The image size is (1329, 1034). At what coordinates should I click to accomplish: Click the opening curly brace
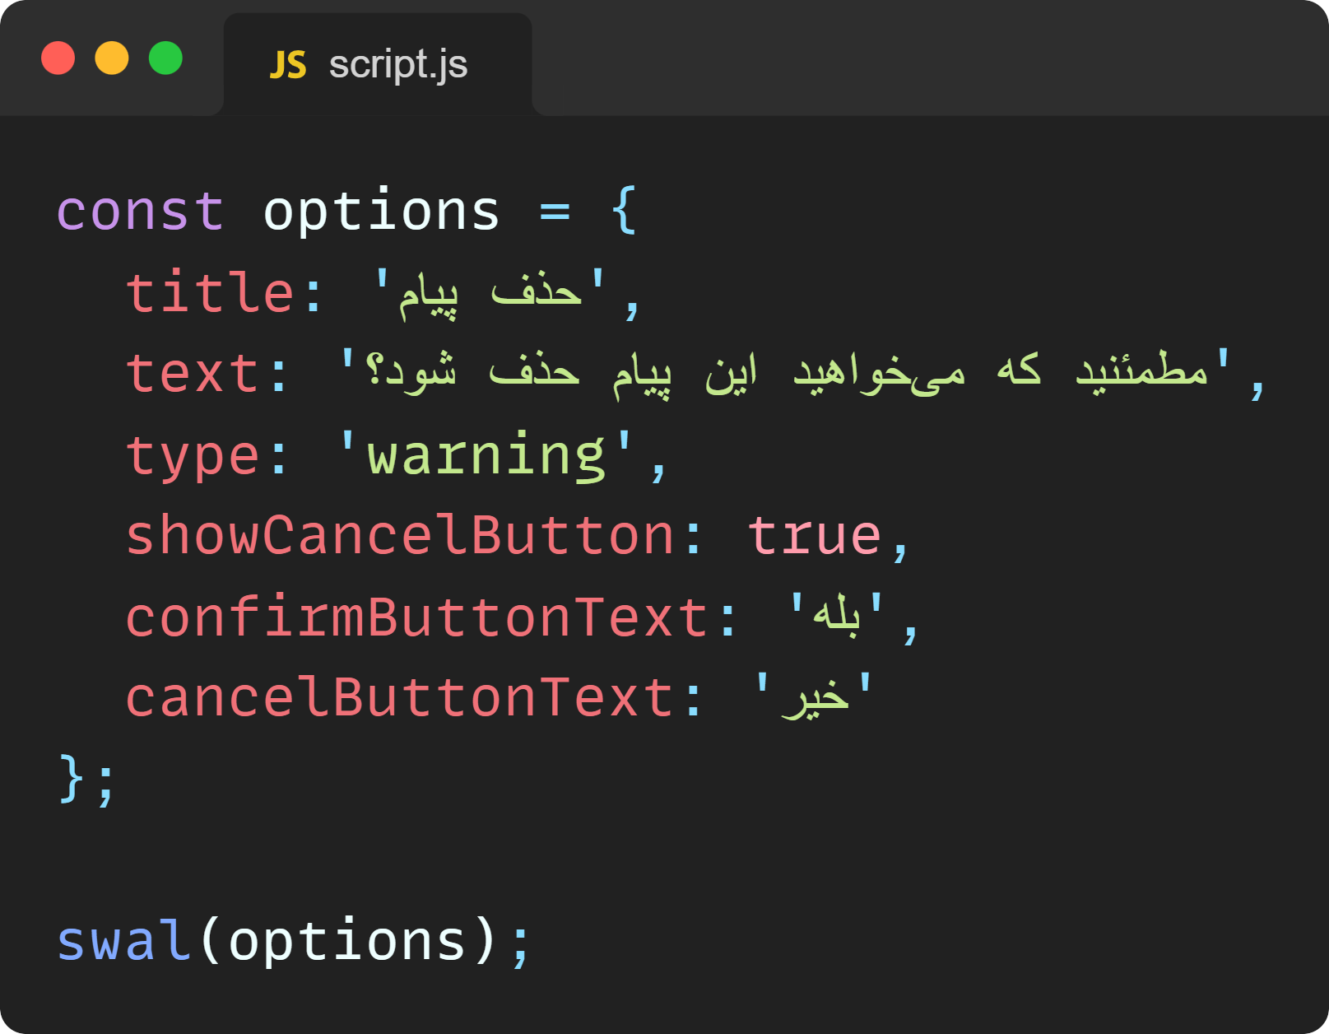point(624,210)
